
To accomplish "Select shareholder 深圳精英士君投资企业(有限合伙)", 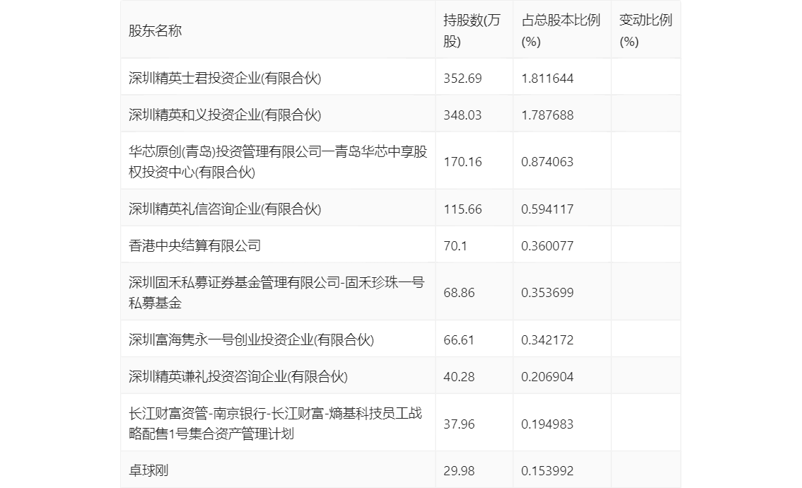I will [225, 78].
